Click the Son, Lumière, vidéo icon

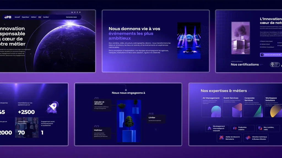(260, 128)
